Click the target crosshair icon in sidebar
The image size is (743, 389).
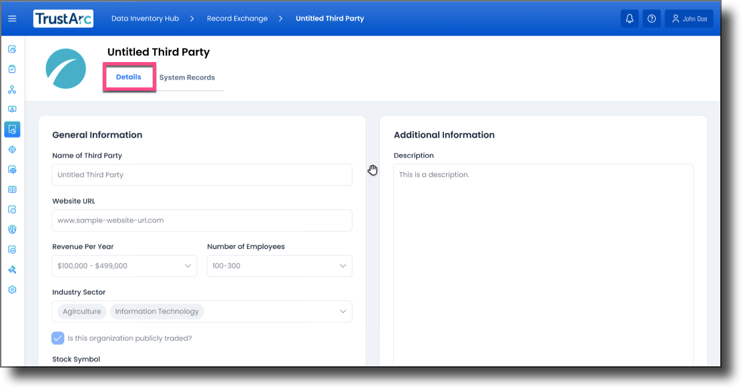tap(12, 149)
